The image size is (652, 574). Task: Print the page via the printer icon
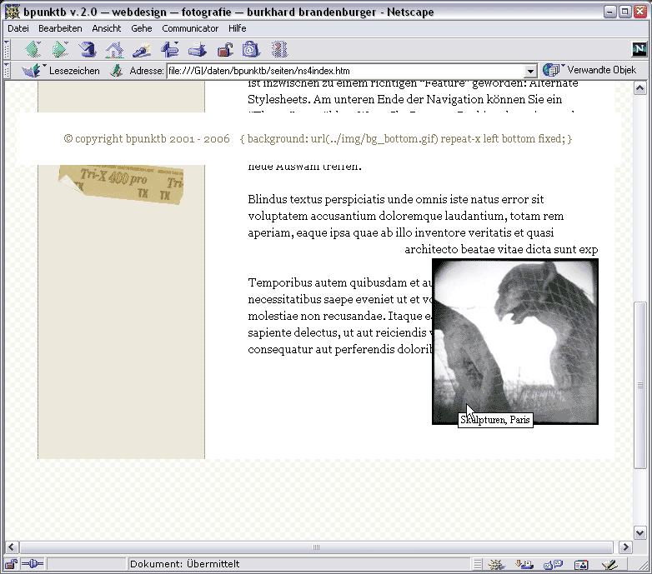tap(197, 50)
